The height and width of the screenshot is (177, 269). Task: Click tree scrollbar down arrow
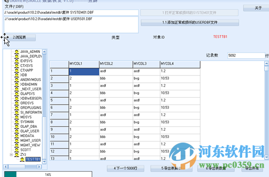point(44,161)
